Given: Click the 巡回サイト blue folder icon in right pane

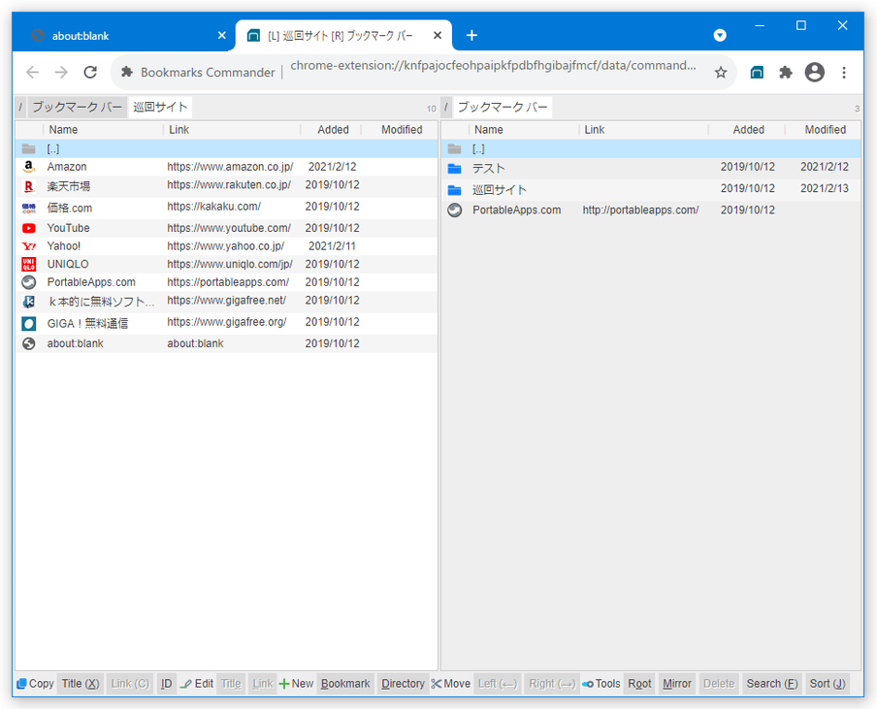Looking at the screenshot, I should point(455,190).
